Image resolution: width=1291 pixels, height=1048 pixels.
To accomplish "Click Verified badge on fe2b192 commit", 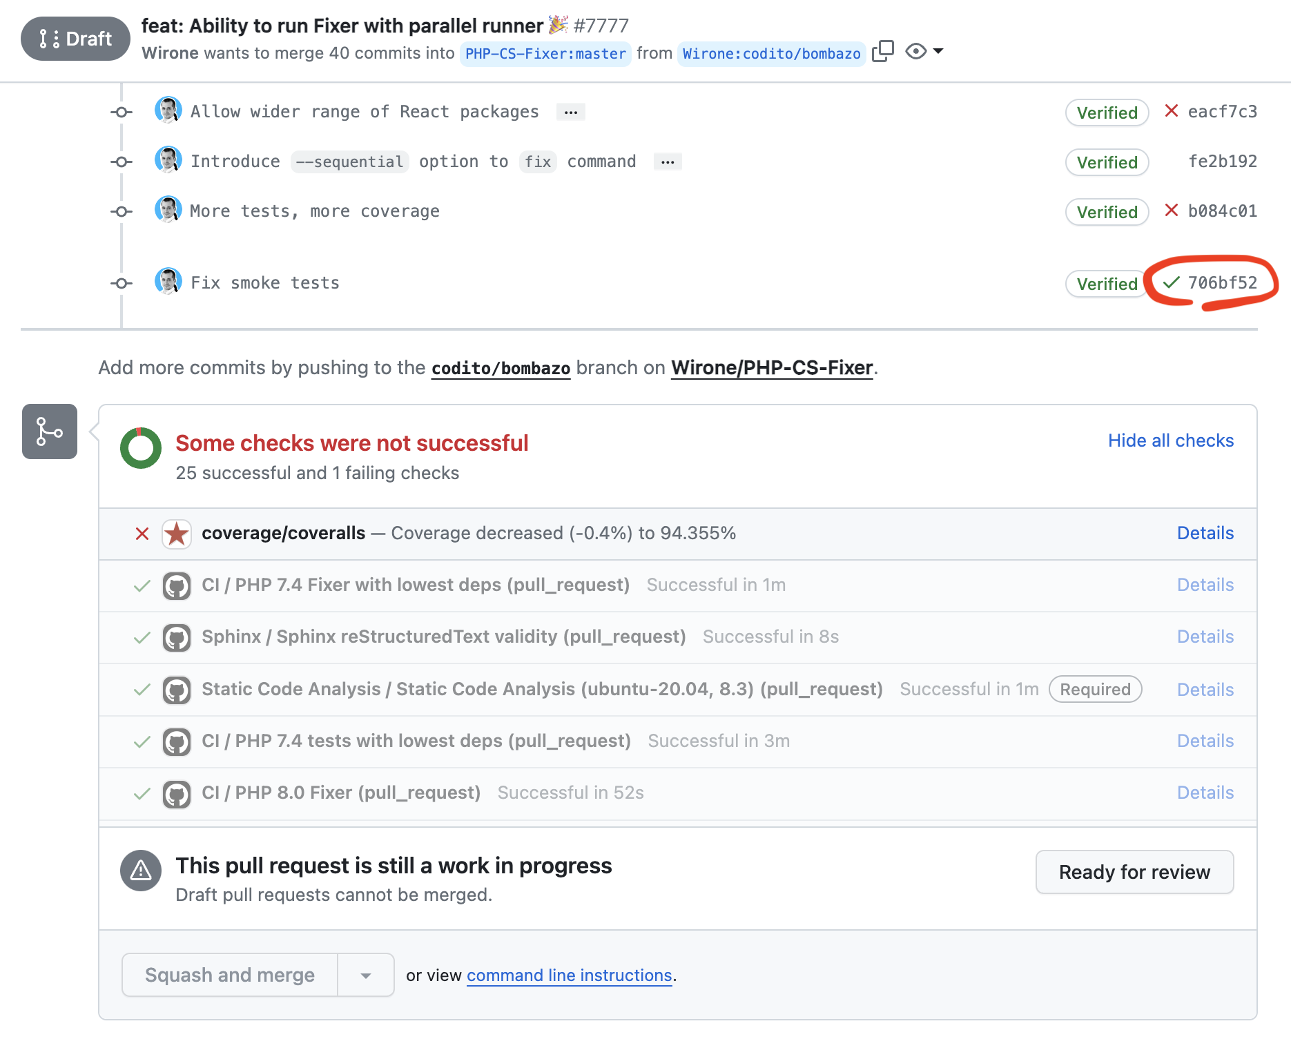I will 1107,162.
